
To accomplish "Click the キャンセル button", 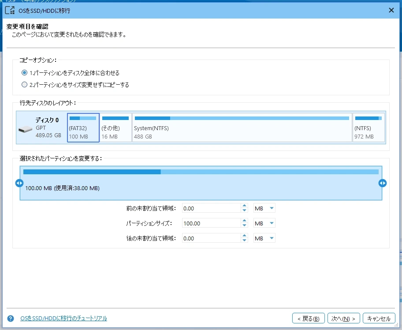I will pyautogui.click(x=379, y=319).
